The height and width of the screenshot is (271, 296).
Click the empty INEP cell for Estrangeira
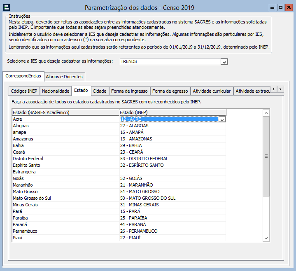pos(172,172)
